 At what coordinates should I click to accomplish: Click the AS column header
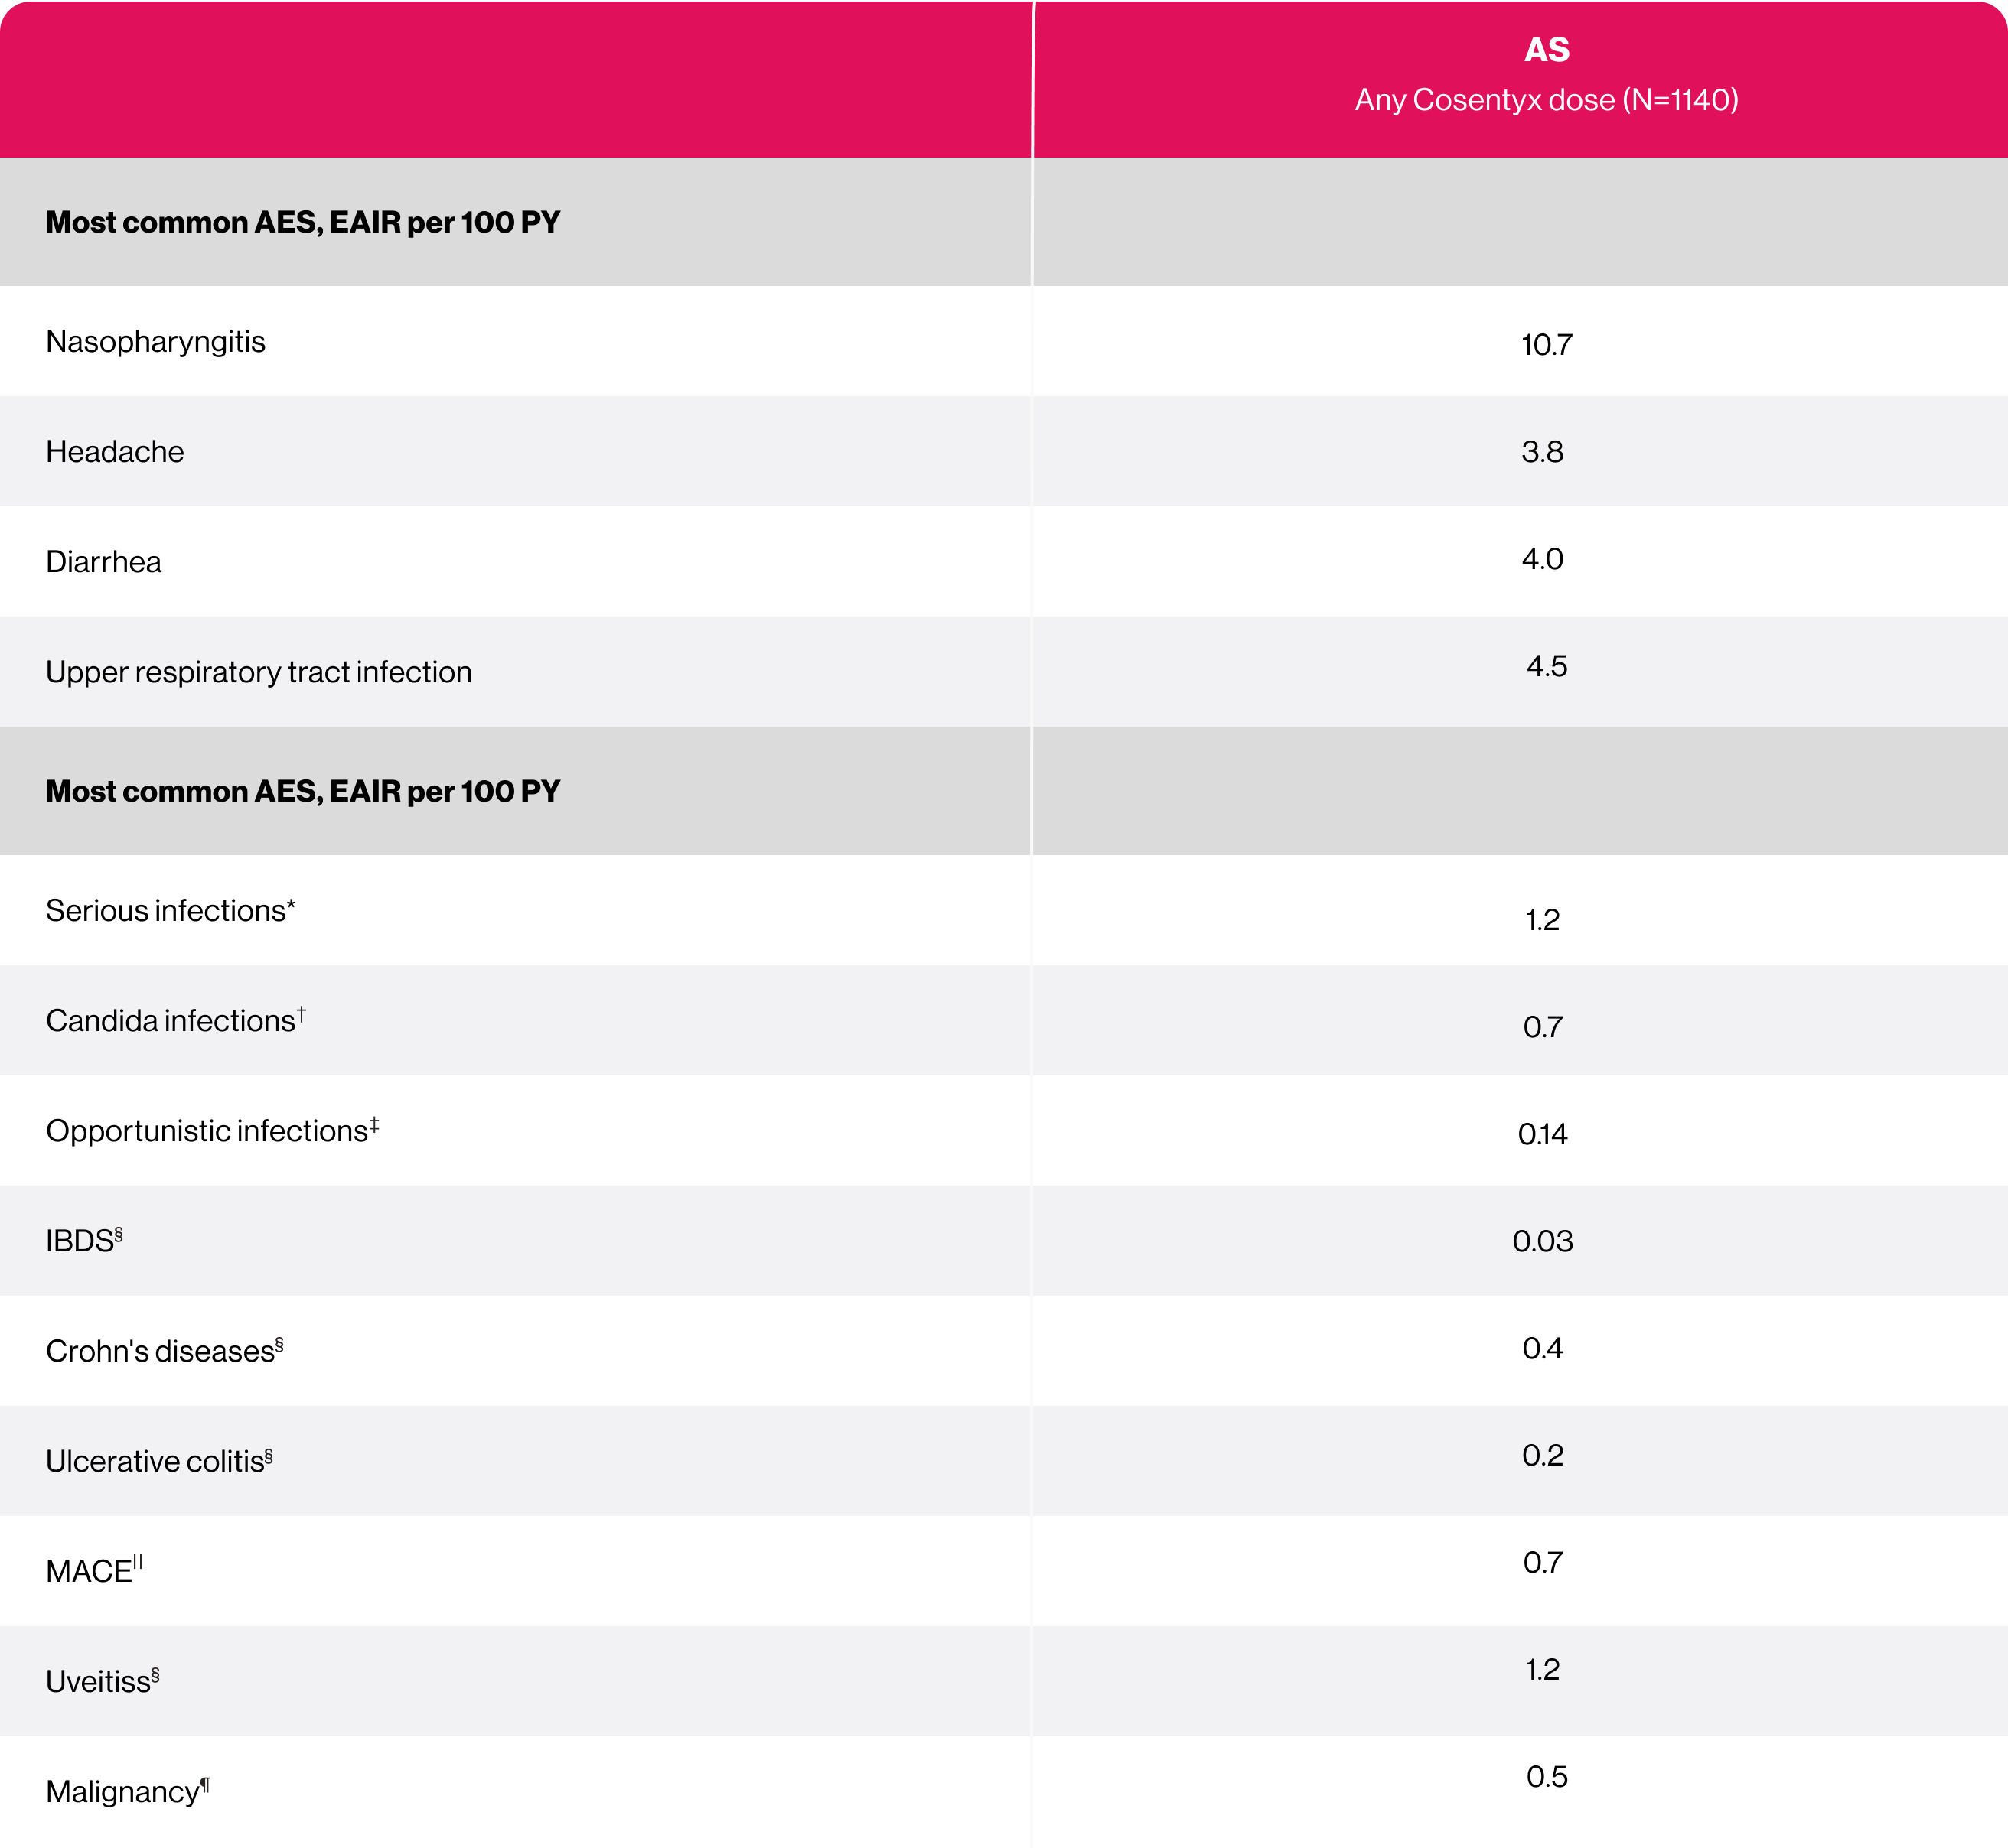pyautogui.click(x=1546, y=50)
